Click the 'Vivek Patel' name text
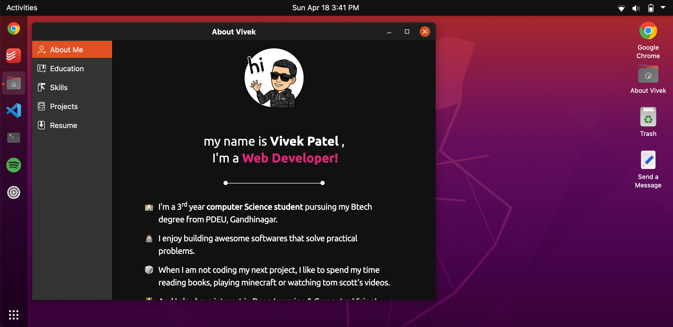Image resolution: width=673 pixels, height=327 pixels. [x=304, y=141]
